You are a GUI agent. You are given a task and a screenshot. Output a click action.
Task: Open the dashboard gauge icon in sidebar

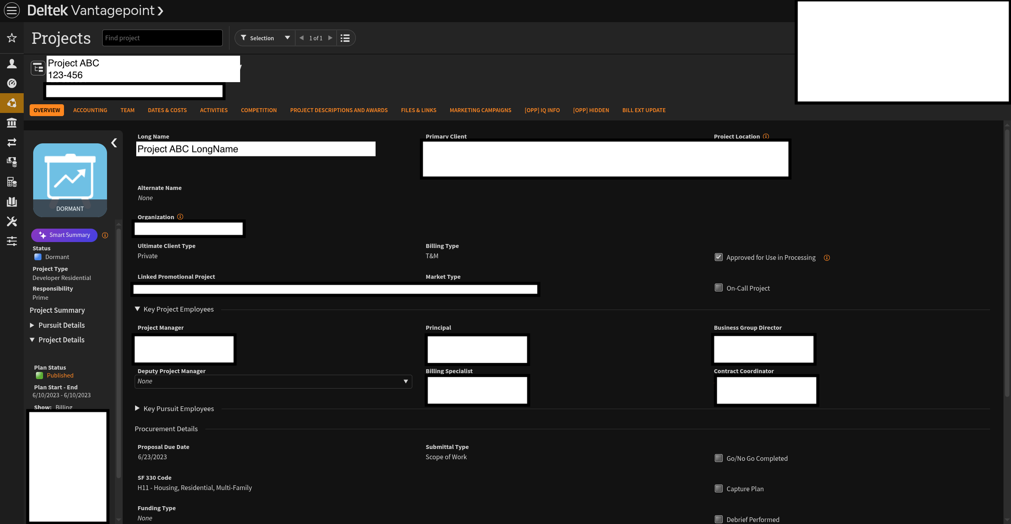[x=12, y=83]
